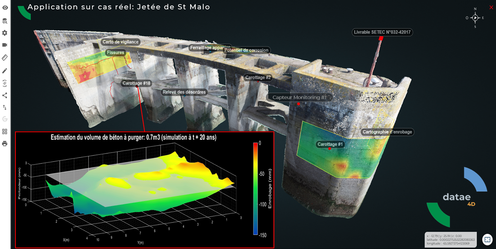
Task: Select the Fissures annotation label
Action: (115, 53)
